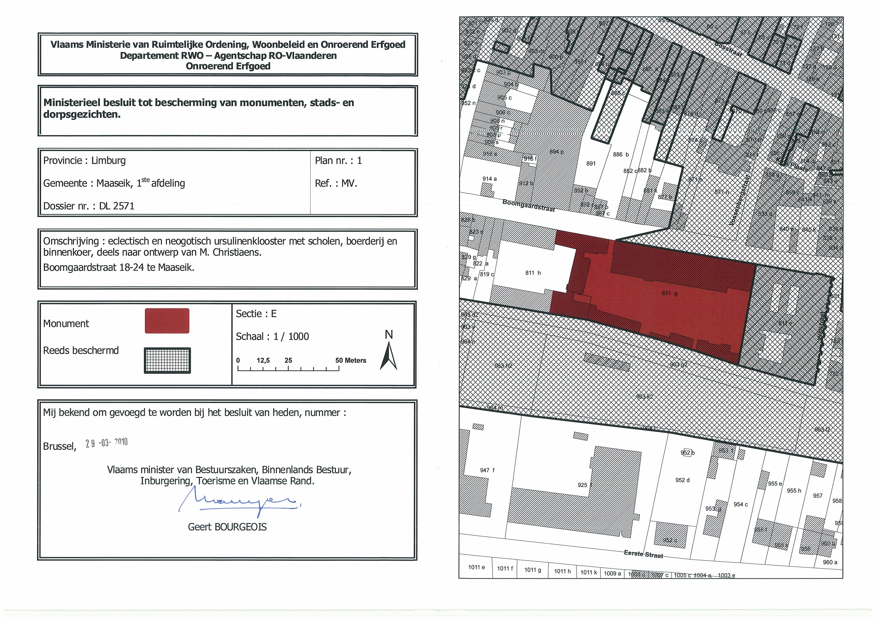Screen dimensions: 877x620
Task: Click parcel 925 f building
Action: click(584, 485)
